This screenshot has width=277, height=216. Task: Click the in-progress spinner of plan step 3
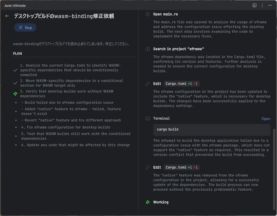coord(15,94)
